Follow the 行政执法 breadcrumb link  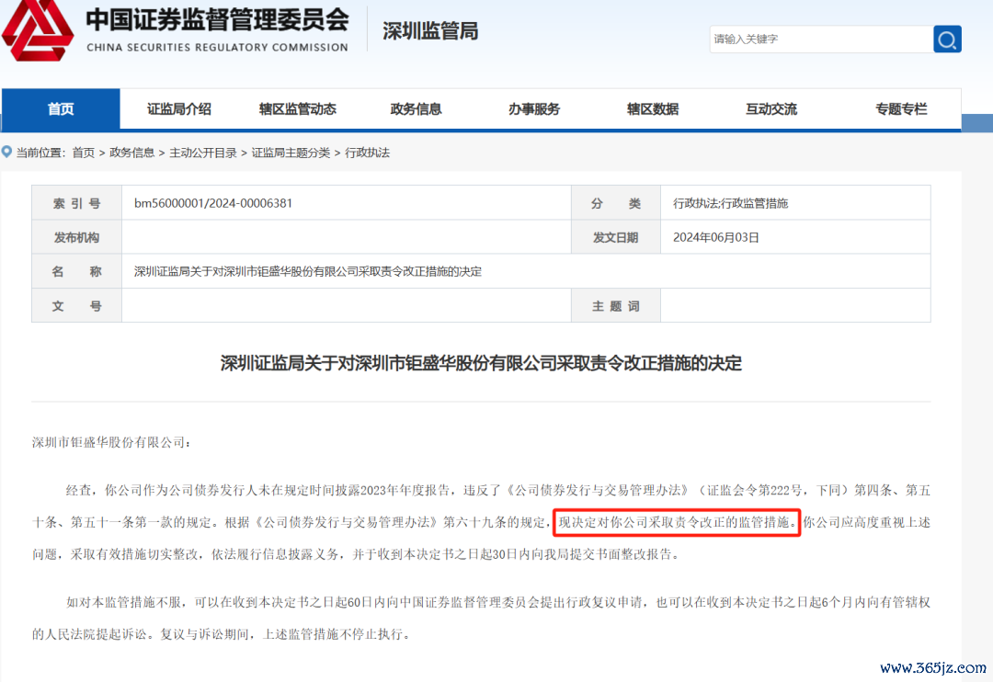367,153
